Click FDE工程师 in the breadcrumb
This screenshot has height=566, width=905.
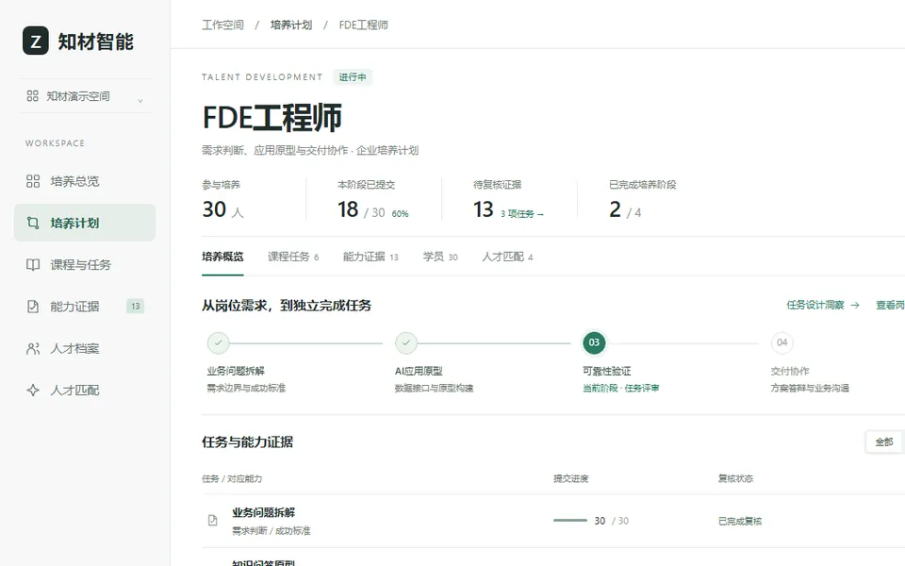363,25
